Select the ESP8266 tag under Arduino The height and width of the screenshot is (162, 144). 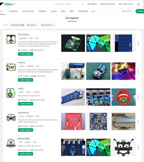[30, 66]
